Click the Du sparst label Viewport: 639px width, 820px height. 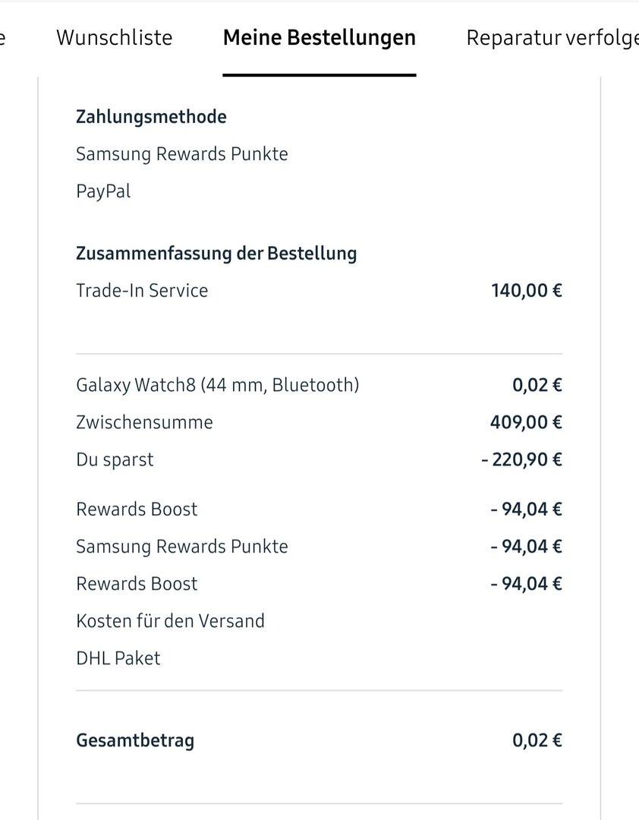point(115,459)
